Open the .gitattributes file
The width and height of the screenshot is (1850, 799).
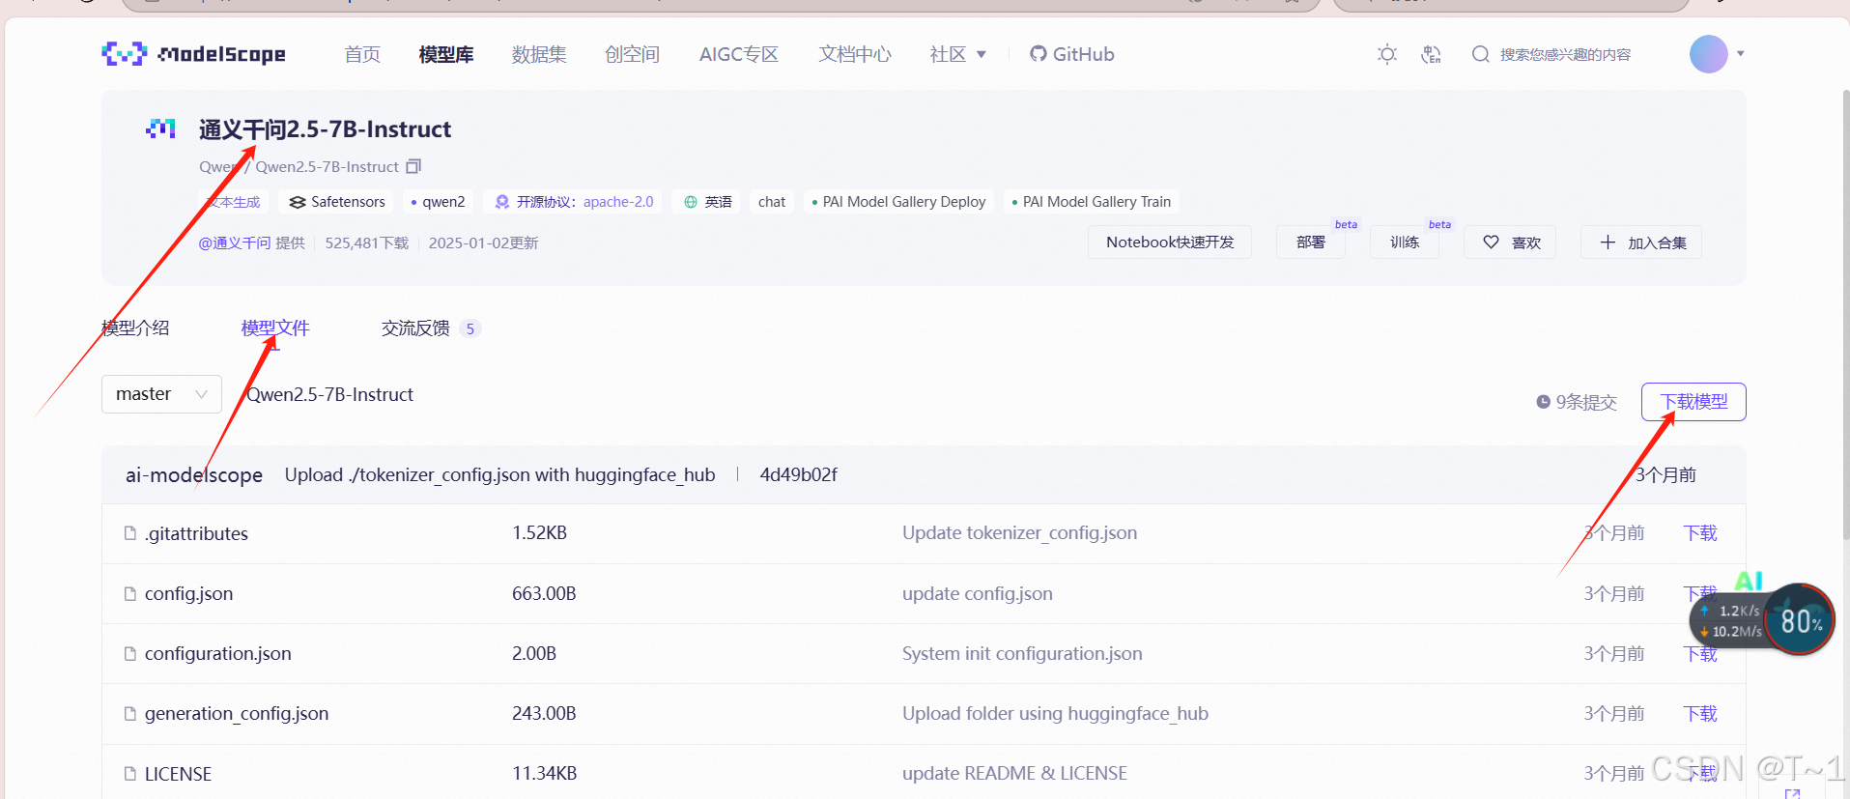point(196,533)
